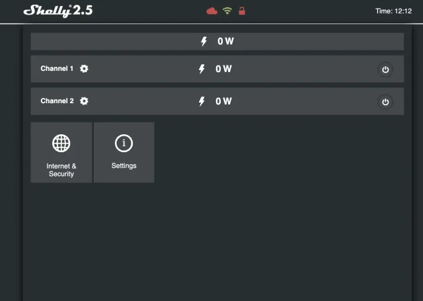Open Channel 1 gear settings
This screenshot has width=423, height=301.
pos(84,69)
